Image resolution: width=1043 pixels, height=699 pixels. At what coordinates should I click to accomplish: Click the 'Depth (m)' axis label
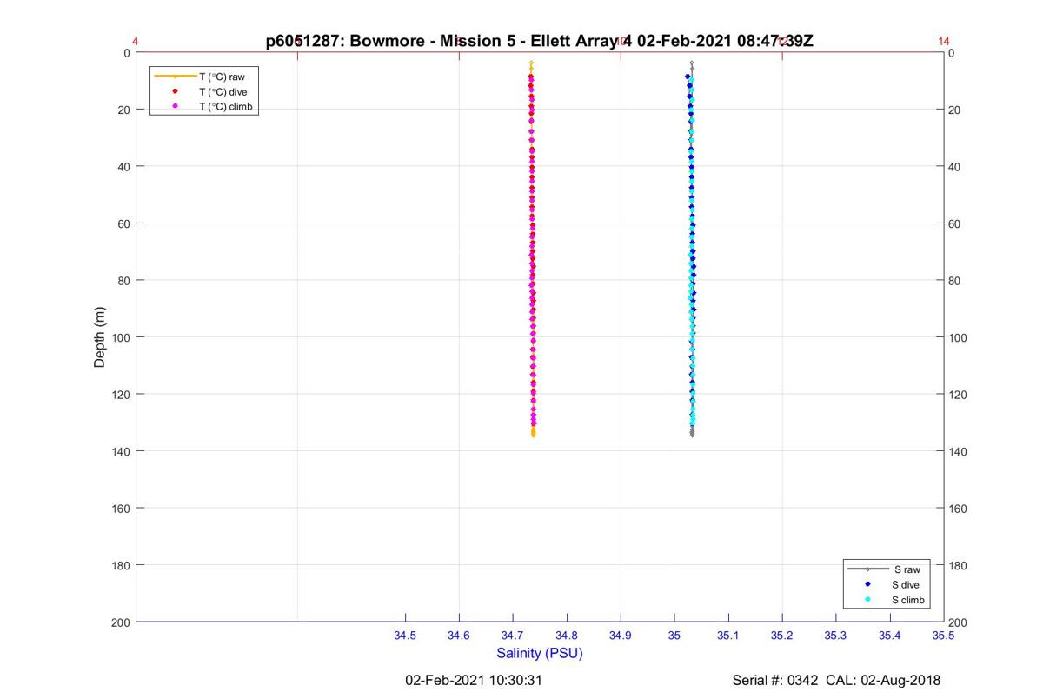coord(99,337)
